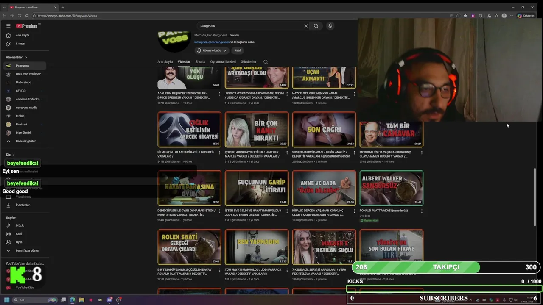Add this page to browser favorites
This screenshot has width=543, height=305.
tap(458, 16)
